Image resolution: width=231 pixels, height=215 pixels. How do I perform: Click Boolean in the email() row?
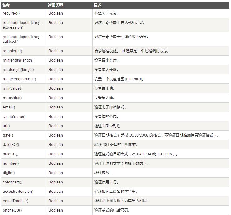tap(56, 107)
